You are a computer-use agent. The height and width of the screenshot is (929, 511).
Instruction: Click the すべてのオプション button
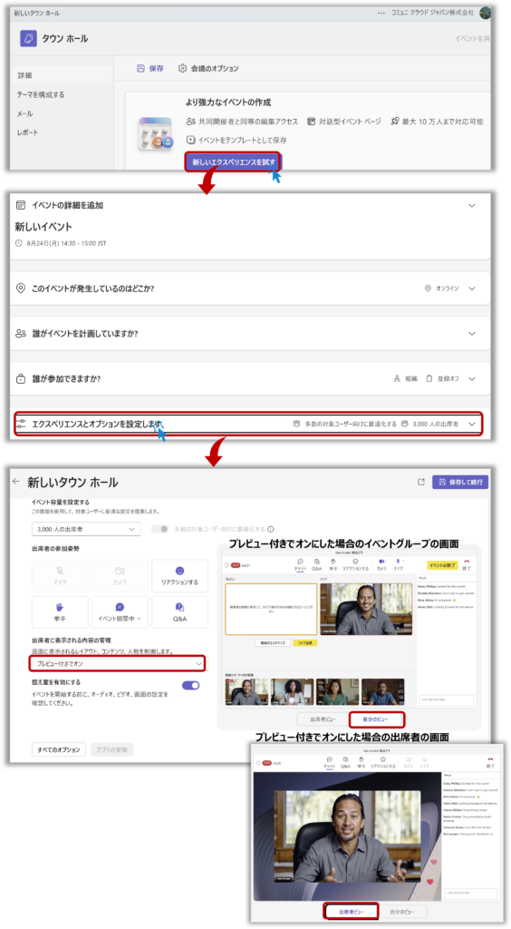click(59, 749)
